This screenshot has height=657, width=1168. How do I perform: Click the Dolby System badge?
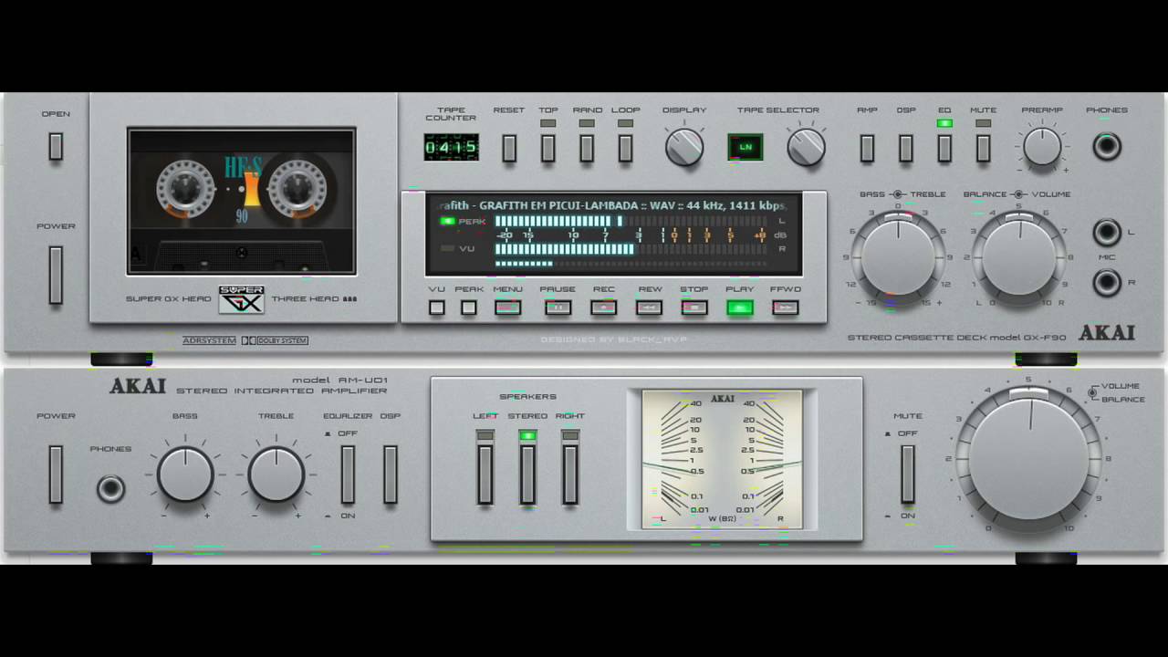[274, 340]
